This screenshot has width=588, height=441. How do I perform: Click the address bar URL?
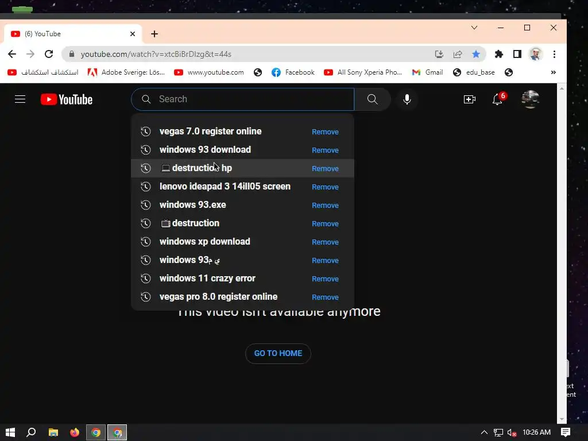(156, 54)
